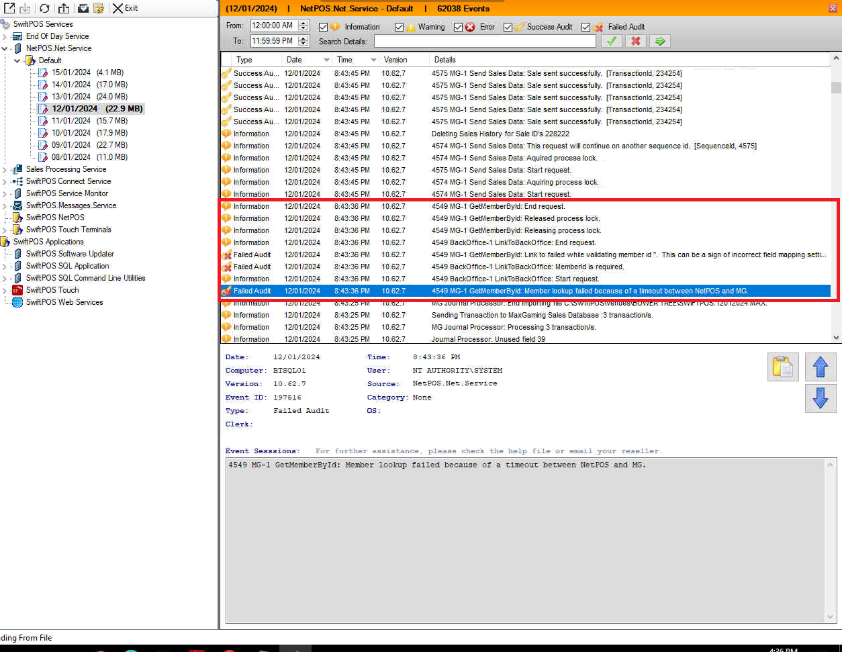Go to next event with down arrow

tap(821, 398)
